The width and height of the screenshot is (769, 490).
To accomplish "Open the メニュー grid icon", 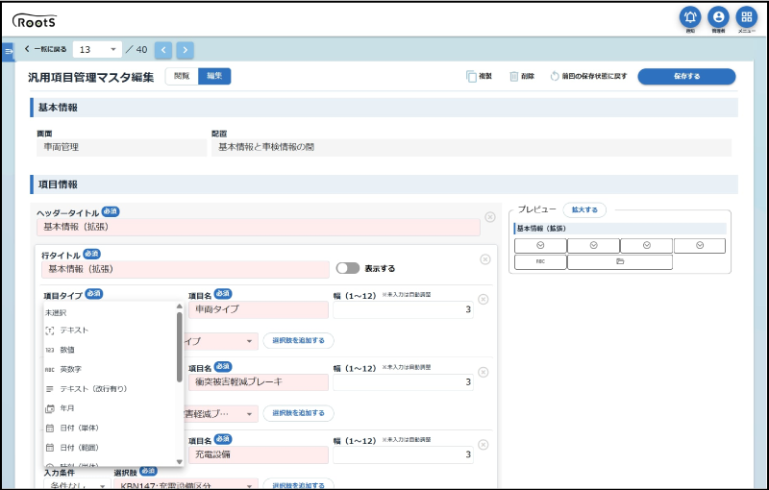I will point(746,17).
